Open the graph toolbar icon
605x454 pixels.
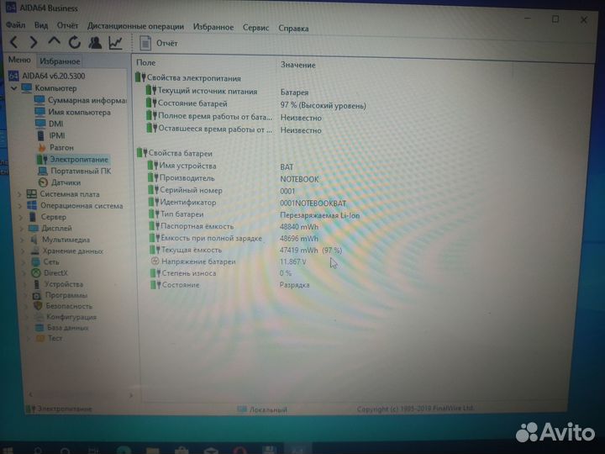(x=115, y=43)
